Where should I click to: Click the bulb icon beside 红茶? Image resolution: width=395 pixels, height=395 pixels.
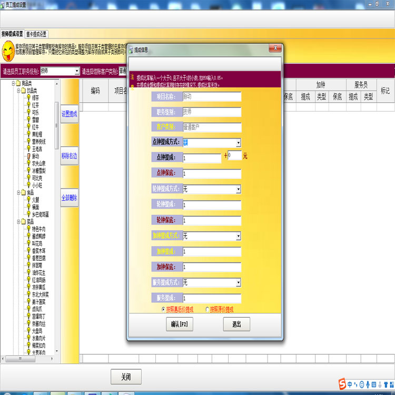tap(28, 105)
